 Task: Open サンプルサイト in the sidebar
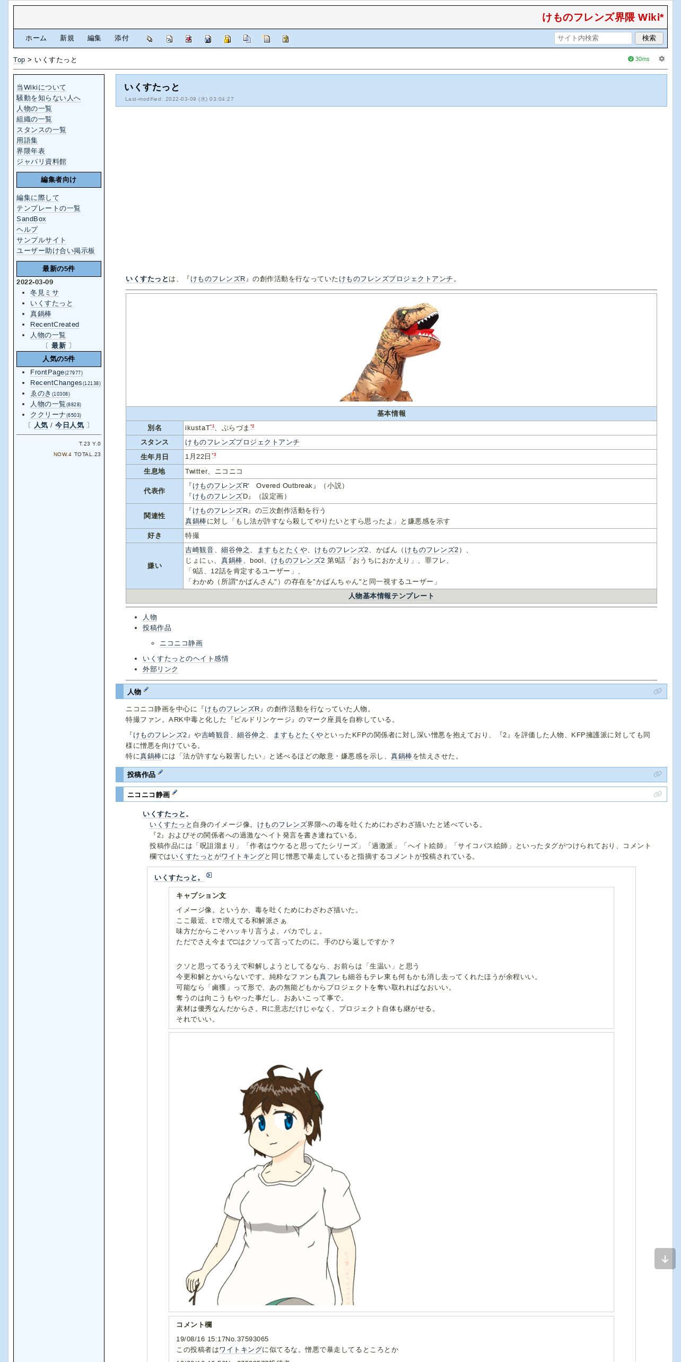coord(41,240)
